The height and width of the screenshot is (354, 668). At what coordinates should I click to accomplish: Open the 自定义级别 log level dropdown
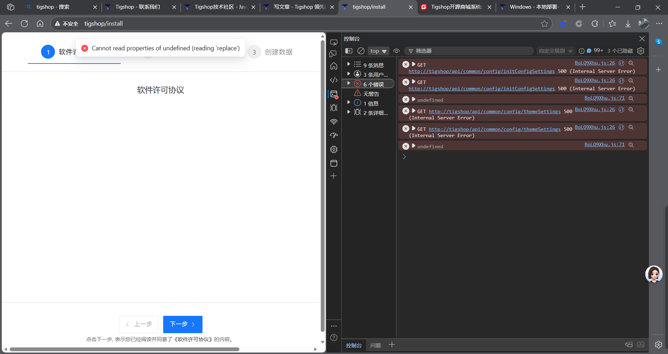(x=555, y=51)
